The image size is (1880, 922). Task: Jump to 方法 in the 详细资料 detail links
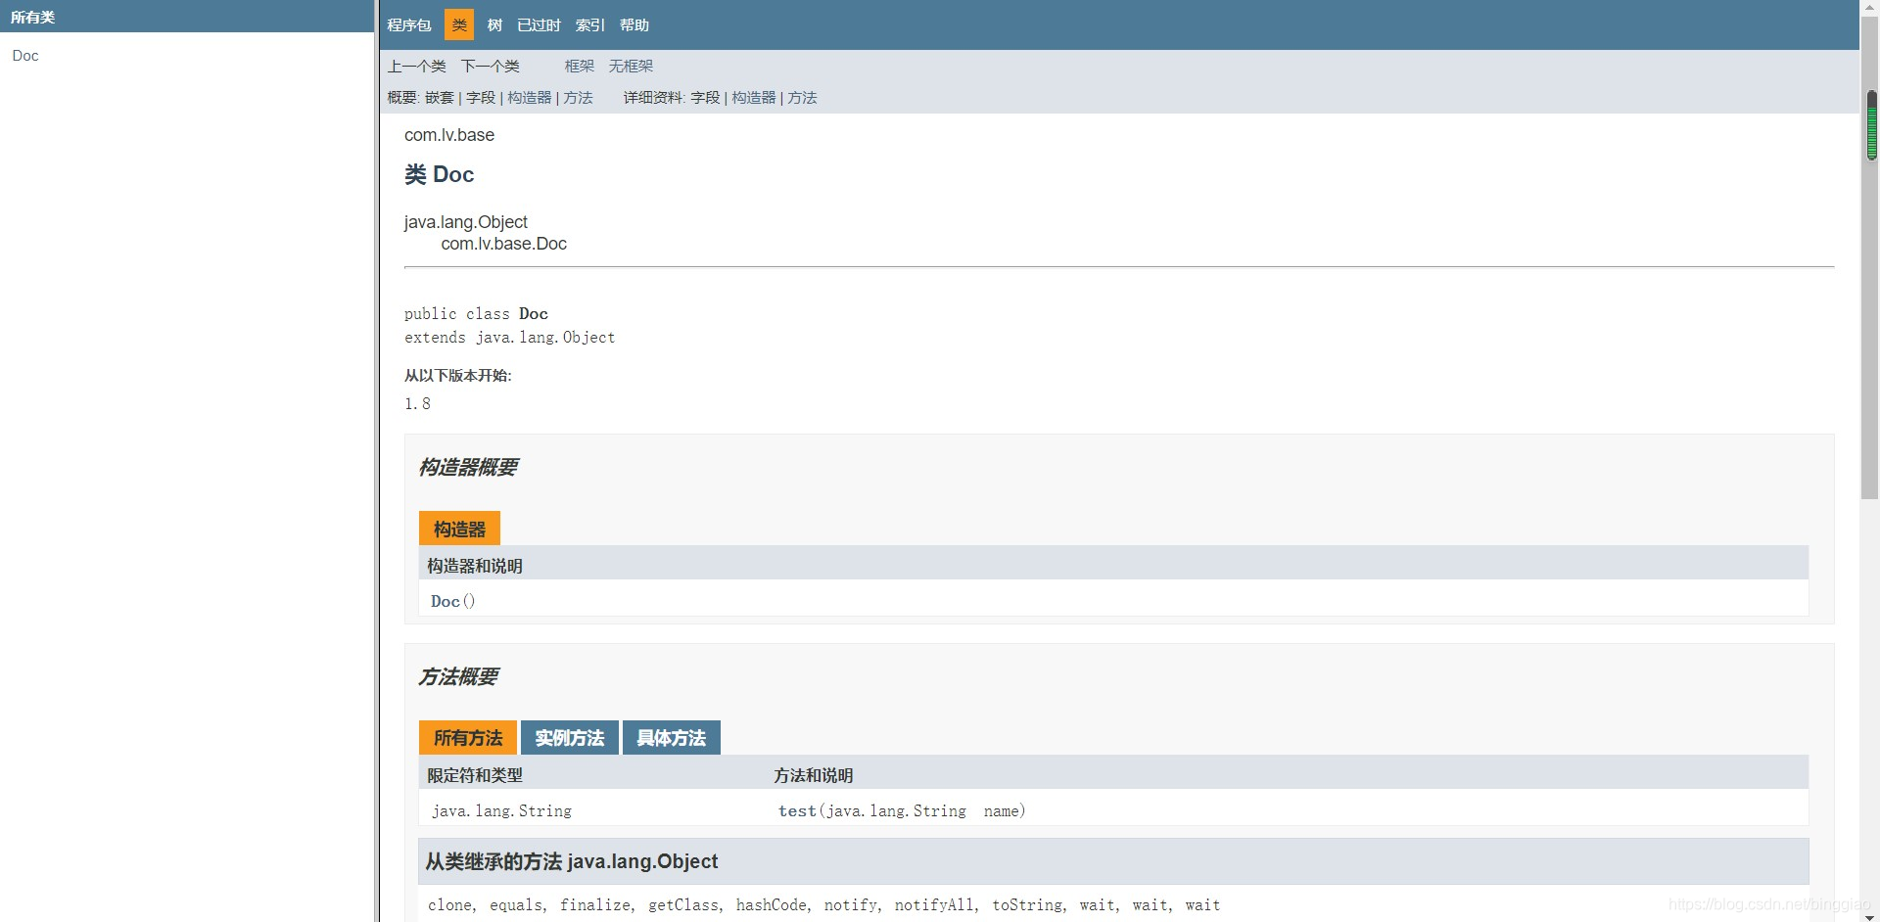802,98
